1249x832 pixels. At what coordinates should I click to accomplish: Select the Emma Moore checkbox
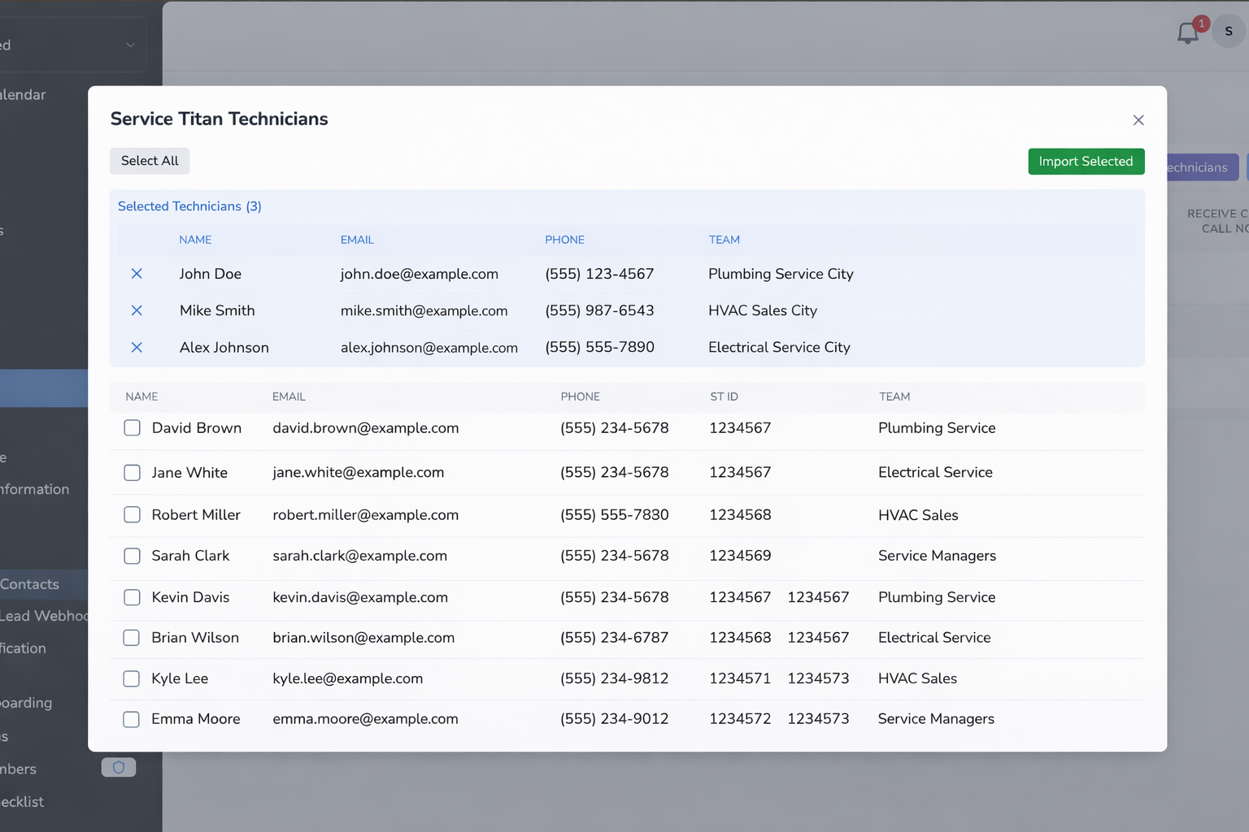tap(131, 719)
